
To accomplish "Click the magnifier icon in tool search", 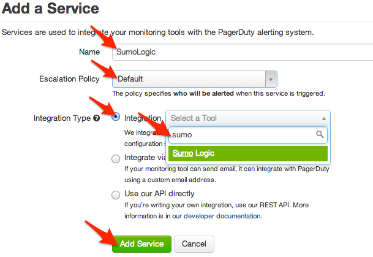I will [x=320, y=134].
